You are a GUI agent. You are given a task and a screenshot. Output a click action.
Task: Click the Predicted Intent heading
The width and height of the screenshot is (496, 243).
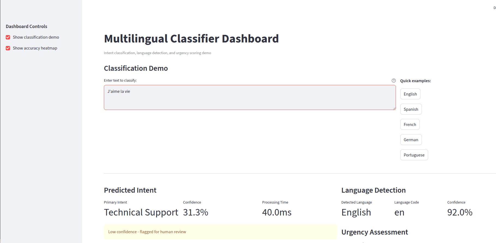[130, 190]
